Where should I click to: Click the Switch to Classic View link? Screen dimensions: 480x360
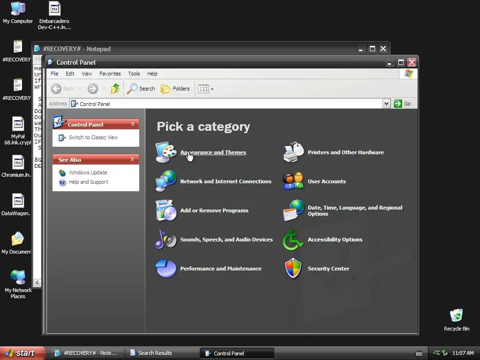[93, 137]
